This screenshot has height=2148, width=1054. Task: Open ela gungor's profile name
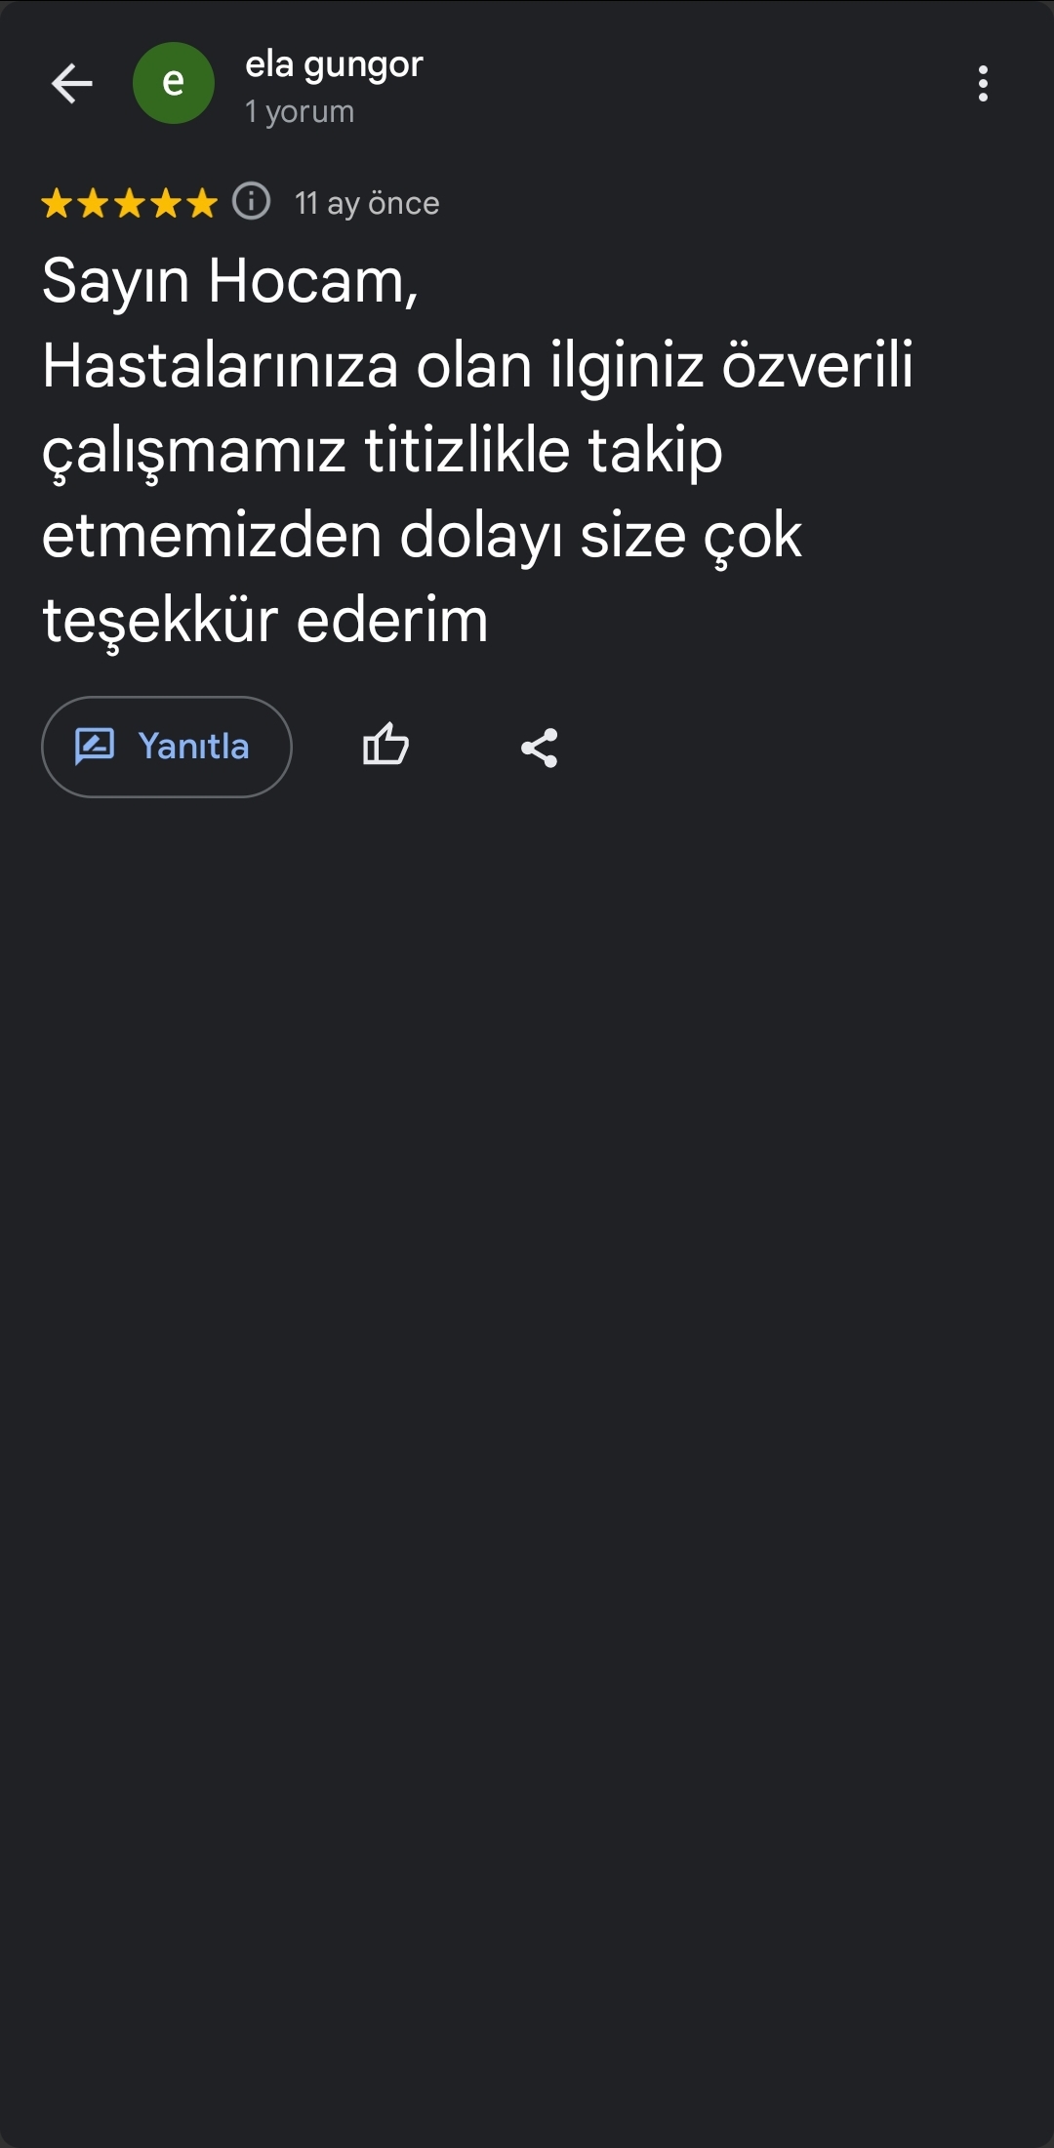(334, 65)
